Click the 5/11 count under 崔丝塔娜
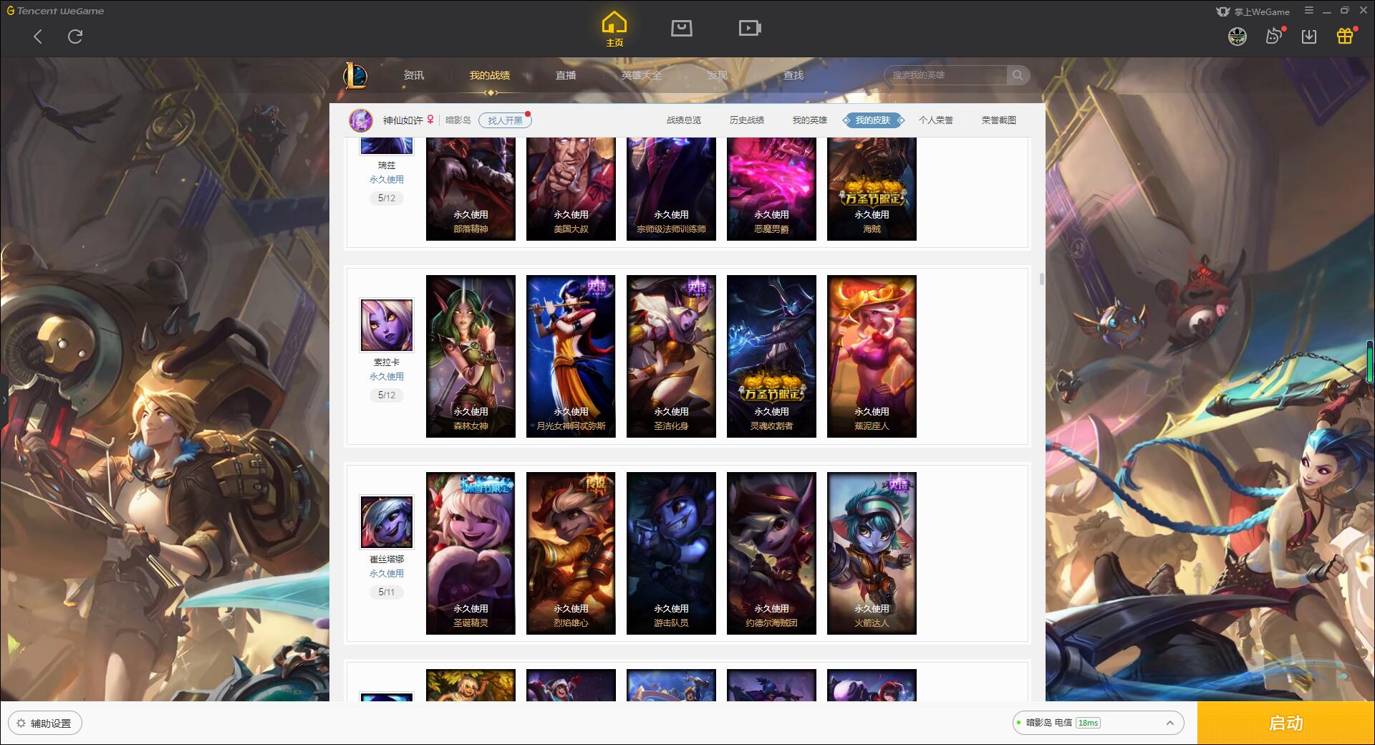1375x745 pixels. (x=387, y=592)
